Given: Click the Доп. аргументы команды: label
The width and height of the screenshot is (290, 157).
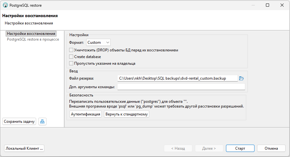Looking at the screenshot, I should coord(92,87).
